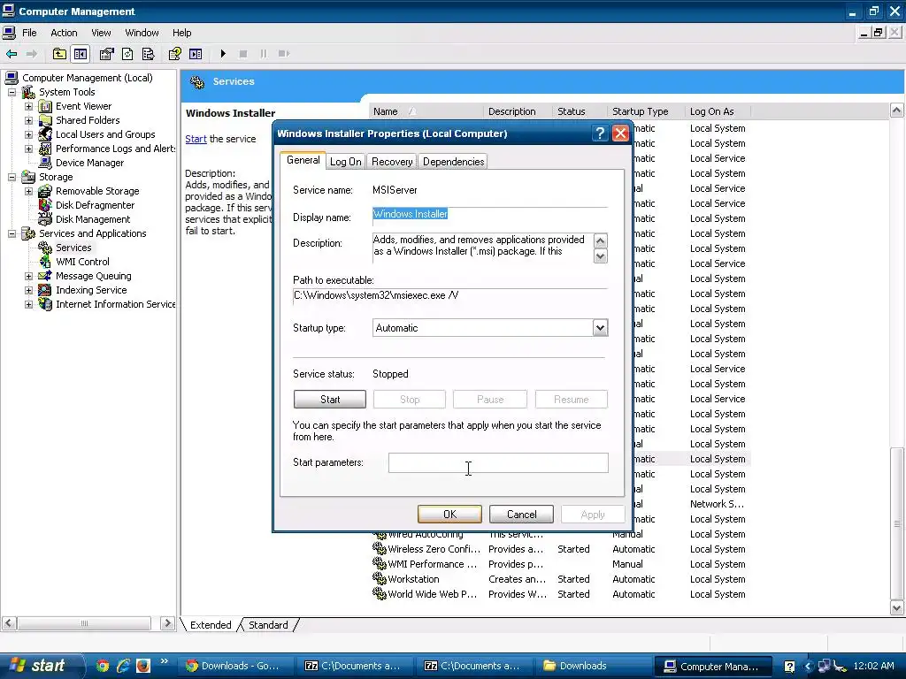Expand the Shared Folders node
The image size is (906, 679).
[x=28, y=120]
